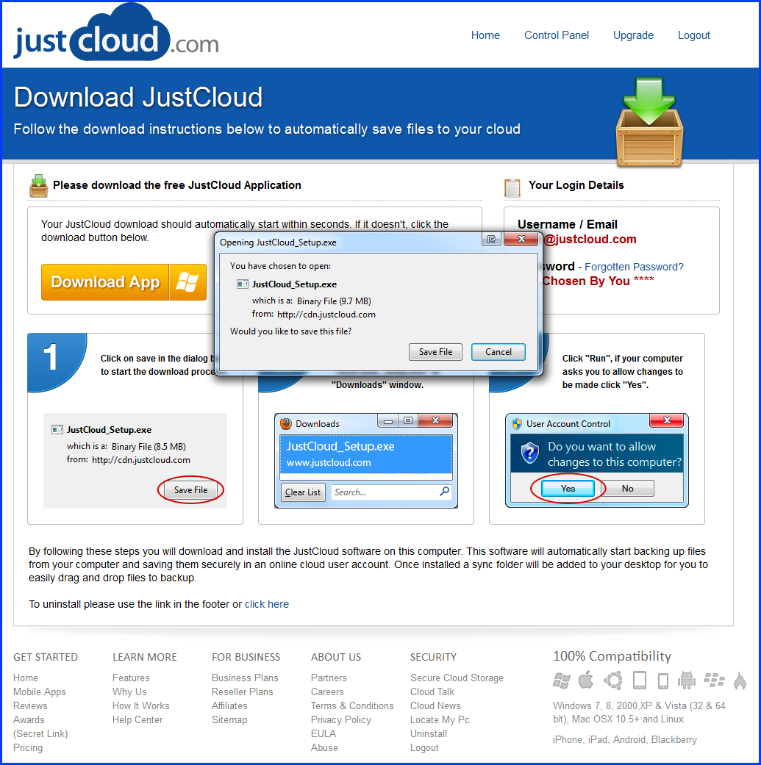Open Reseller Plans footer link
The image size is (761, 765).
[x=242, y=692]
